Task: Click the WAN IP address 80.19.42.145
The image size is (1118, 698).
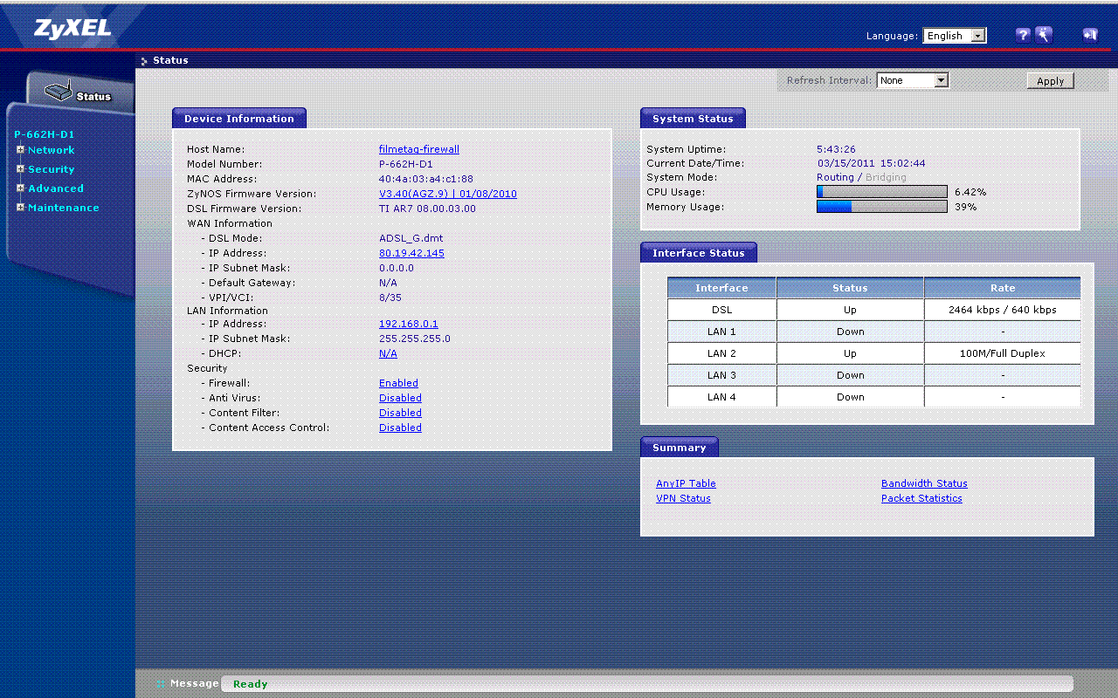Action: tap(411, 253)
